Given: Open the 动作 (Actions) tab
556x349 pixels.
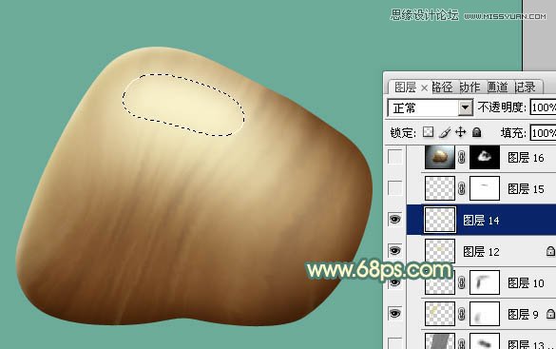Looking at the screenshot, I should tap(470, 87).
